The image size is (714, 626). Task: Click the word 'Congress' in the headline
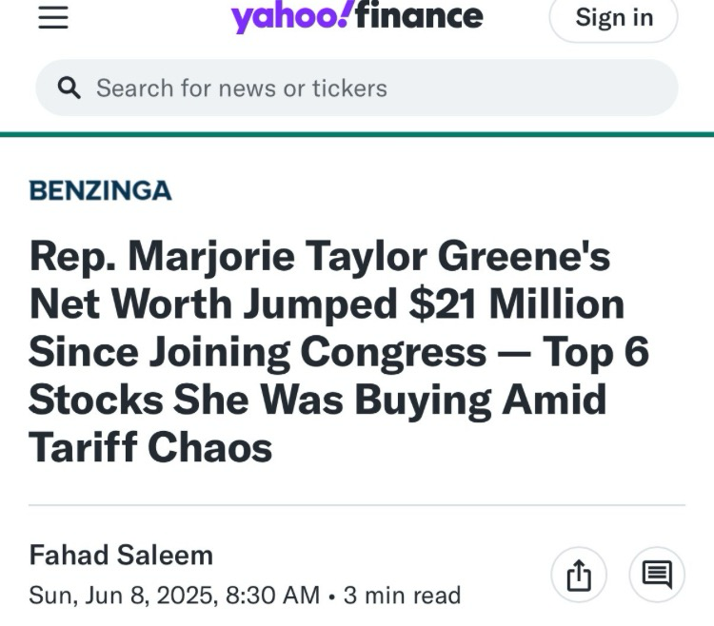(x=394, y=352)
